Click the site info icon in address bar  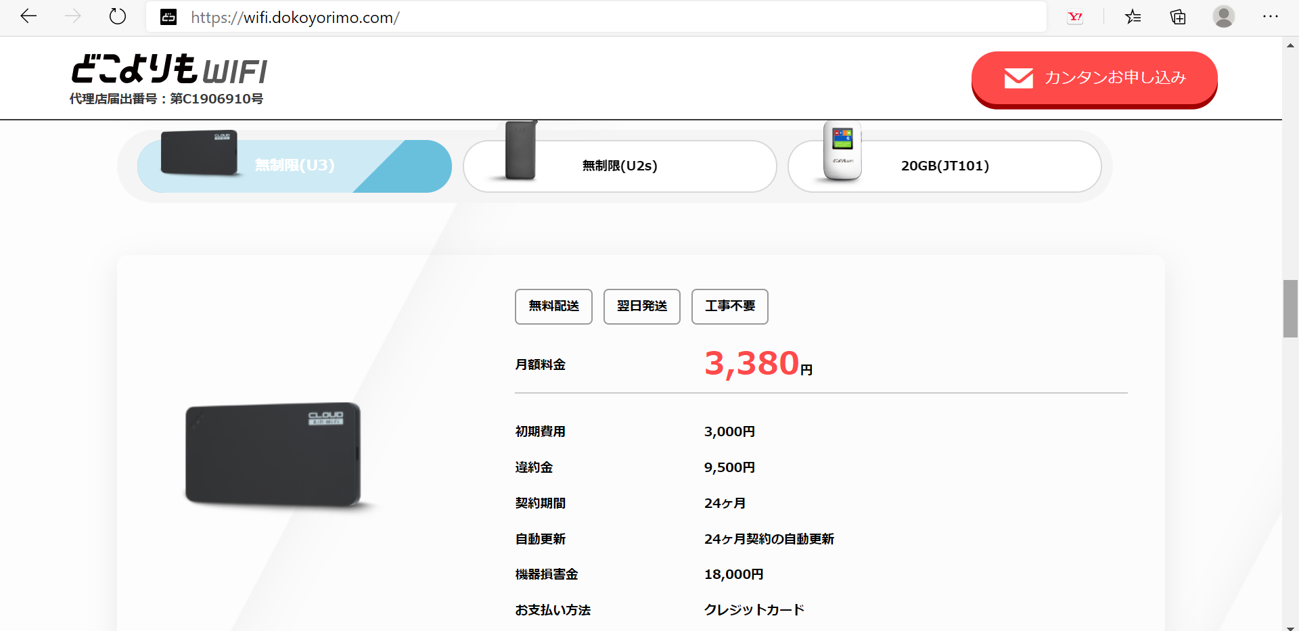click(x=168, y=17)
